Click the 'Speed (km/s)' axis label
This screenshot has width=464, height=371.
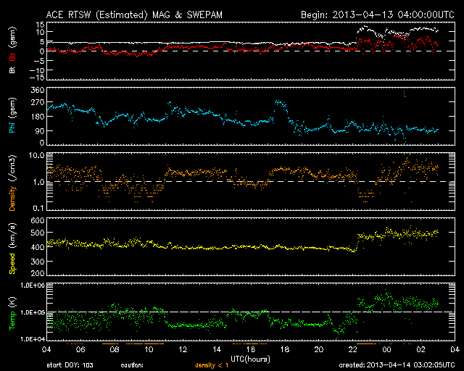pyautogui.click(x=12, y=249)
